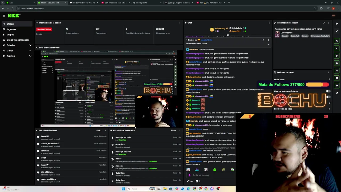Switch to Rata Blanca browser tab
The height and width of the screenshot is (192, 341).
116,3
